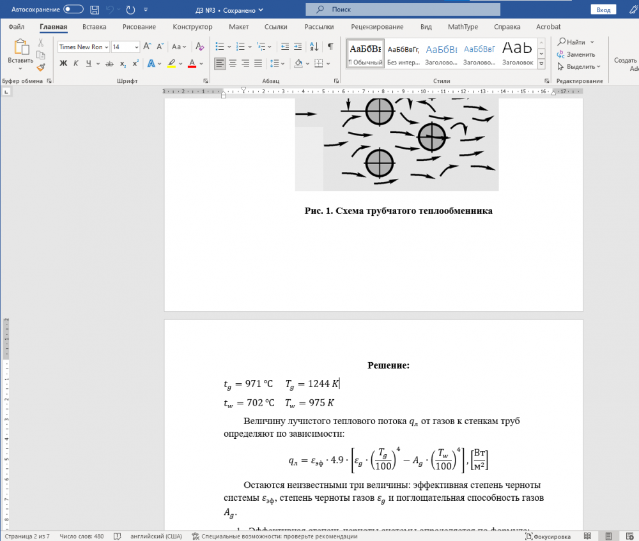639x541 pixels.
Task: Click the Заменить replace button
Action: [x=576, y=54]
